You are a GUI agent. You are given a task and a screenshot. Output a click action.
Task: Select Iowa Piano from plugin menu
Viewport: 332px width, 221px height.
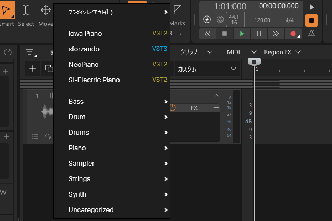(x=85, y=33)
